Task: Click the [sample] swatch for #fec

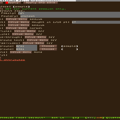Action: coord(70,46)
